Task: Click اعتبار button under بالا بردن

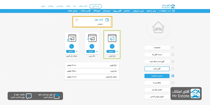Action: pos(90,51)
